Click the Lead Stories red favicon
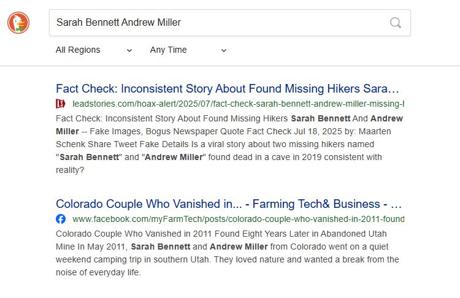 (x=61, y=104)
